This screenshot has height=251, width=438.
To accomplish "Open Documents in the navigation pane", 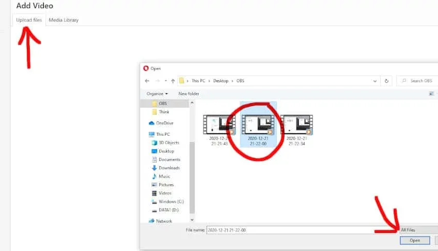I will click(x=170, y=159).
